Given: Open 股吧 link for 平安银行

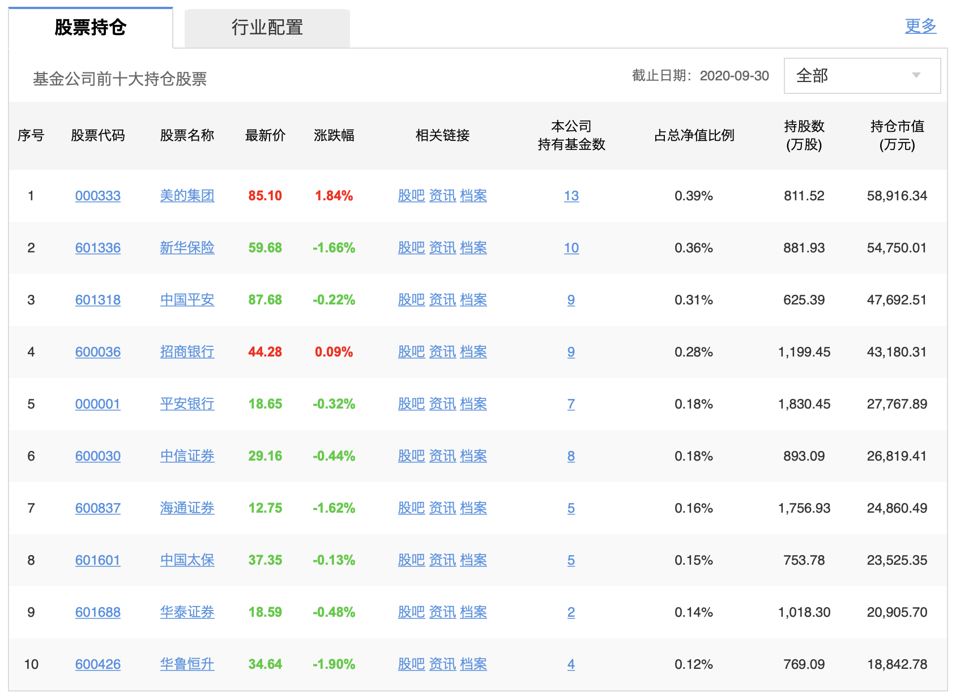Looking at the screenshot, I should coord(411,404).
